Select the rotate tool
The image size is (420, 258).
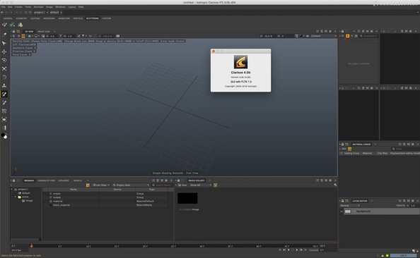tap(4, 60)
